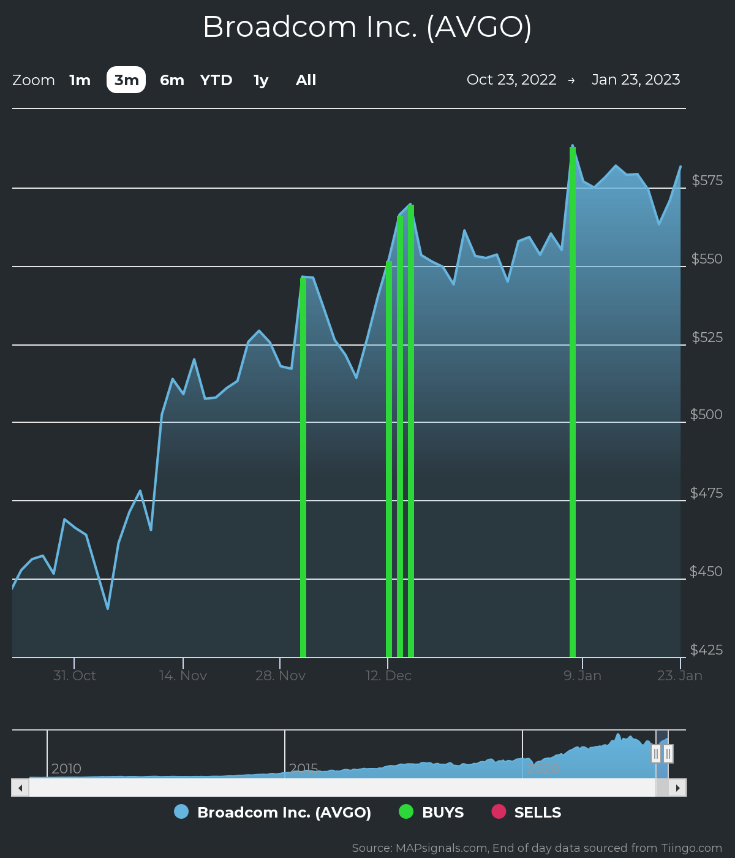This screenshot has width=735, height=858.
Task: Click the middle December buy signal bar
Action: point(400,436)
